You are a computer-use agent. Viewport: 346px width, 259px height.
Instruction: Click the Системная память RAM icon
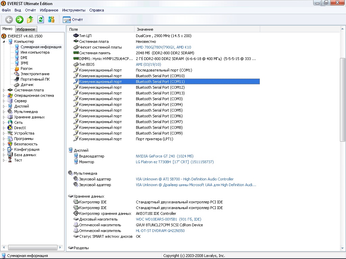click(76, 53)
